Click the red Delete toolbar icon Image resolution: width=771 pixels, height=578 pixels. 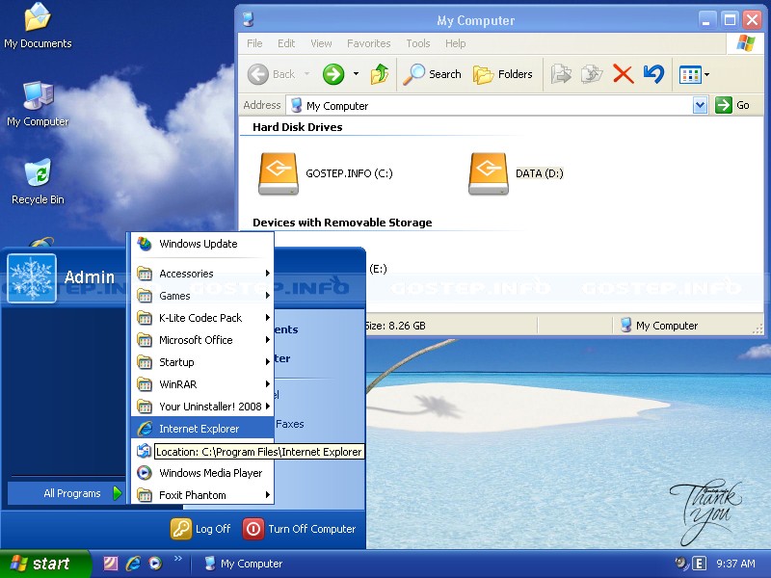(x=621, y=74)
